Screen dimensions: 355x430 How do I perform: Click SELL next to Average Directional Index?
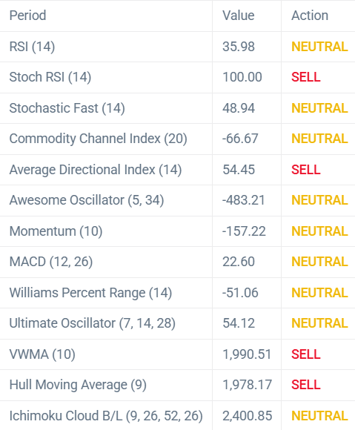pos(306,170)
